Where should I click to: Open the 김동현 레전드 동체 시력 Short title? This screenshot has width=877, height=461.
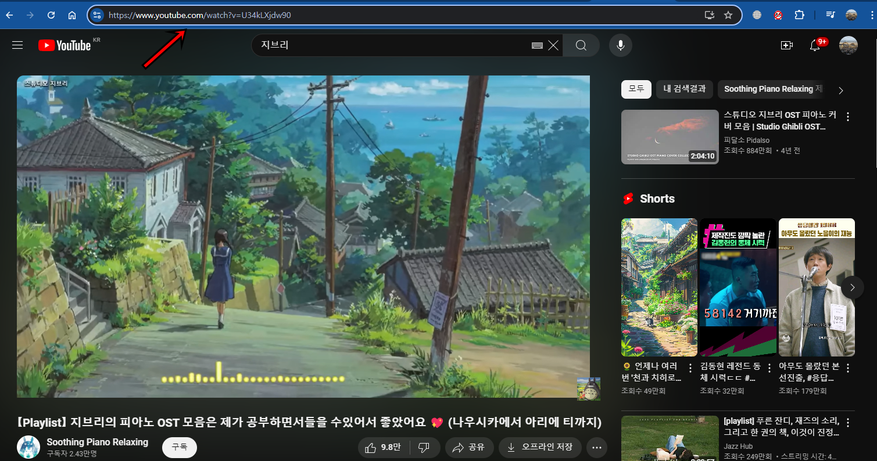[730, 372]
